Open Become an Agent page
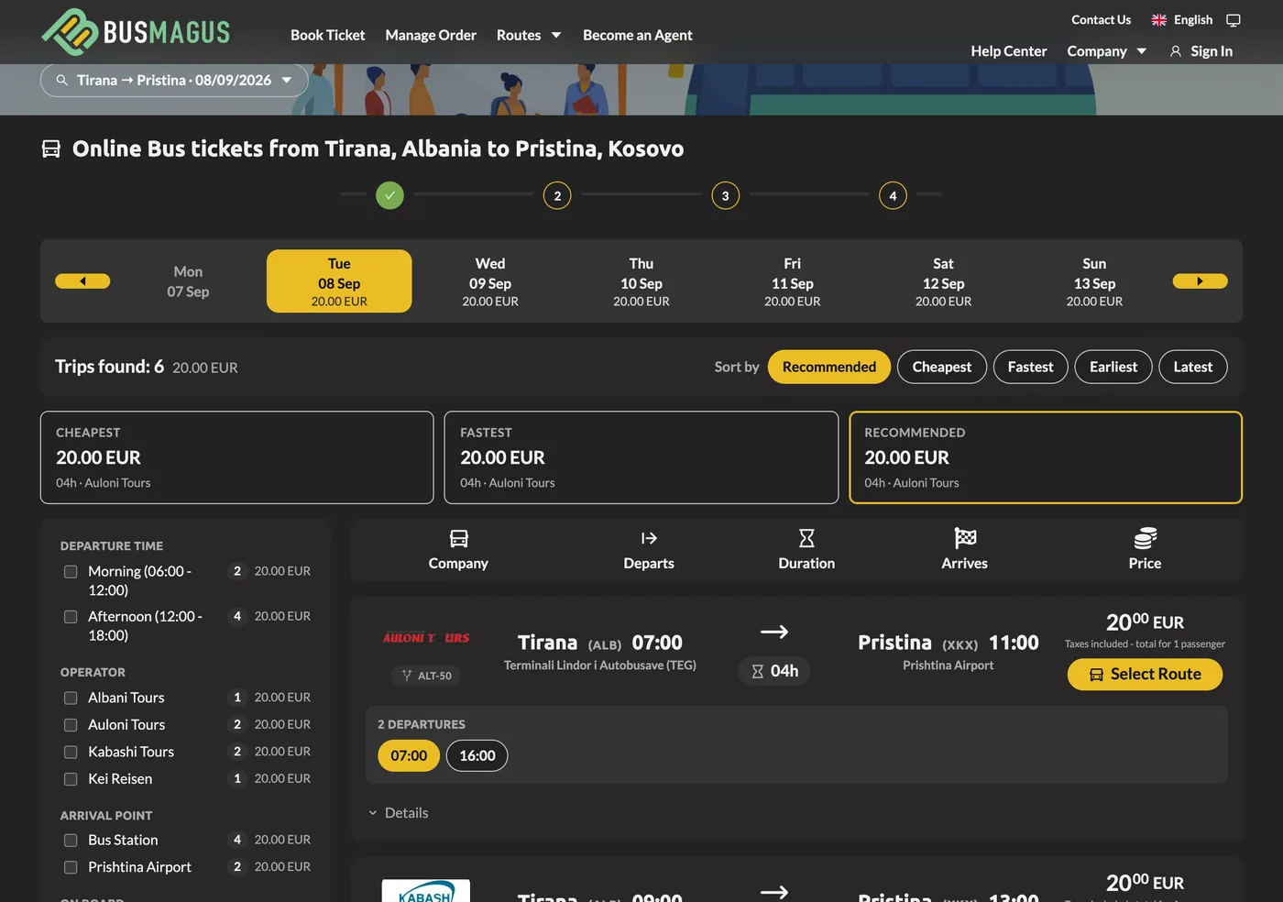The width and height of the screenshot is (1283, 902). pyautogui.click(x=638, y=35)
